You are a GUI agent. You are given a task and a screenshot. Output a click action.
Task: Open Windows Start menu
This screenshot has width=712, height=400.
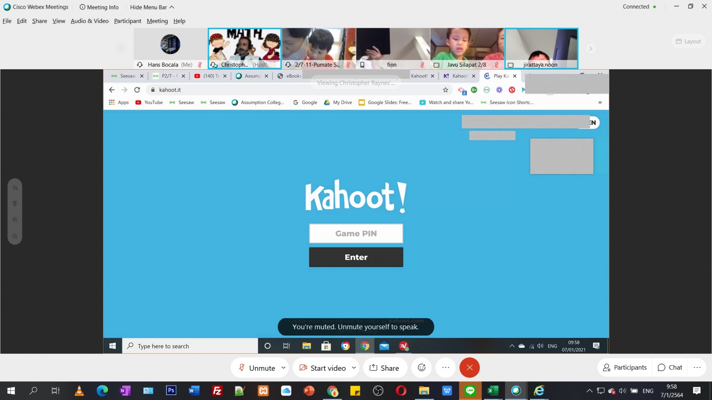tap(11, 391)
